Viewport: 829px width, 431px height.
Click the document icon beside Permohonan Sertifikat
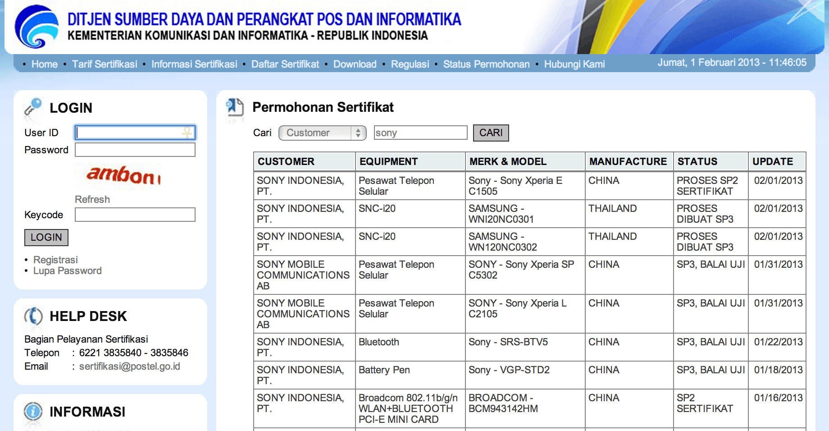tap(235, 108)
